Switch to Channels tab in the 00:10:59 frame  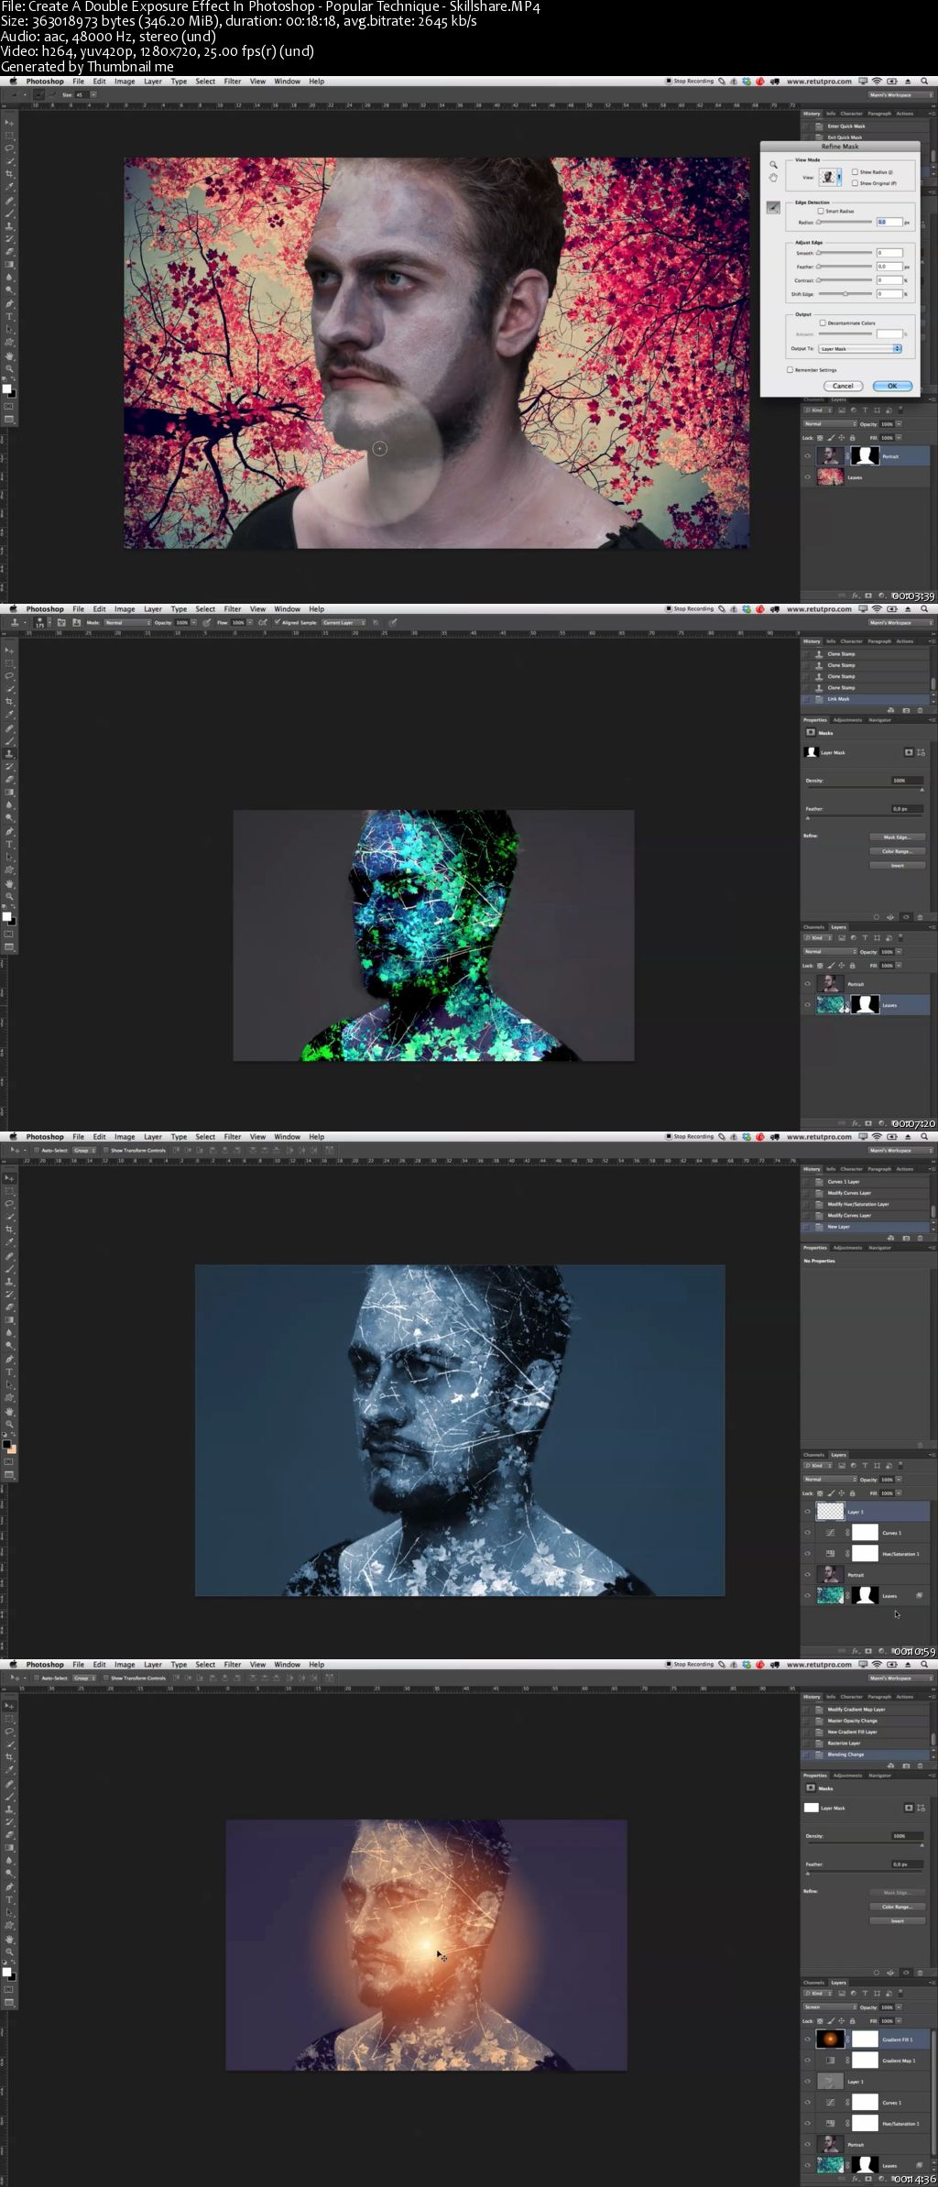(813, 1455)
